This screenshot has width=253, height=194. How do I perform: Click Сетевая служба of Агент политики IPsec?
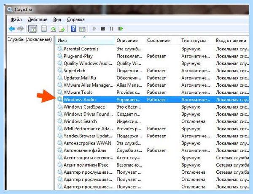(232, 165)
